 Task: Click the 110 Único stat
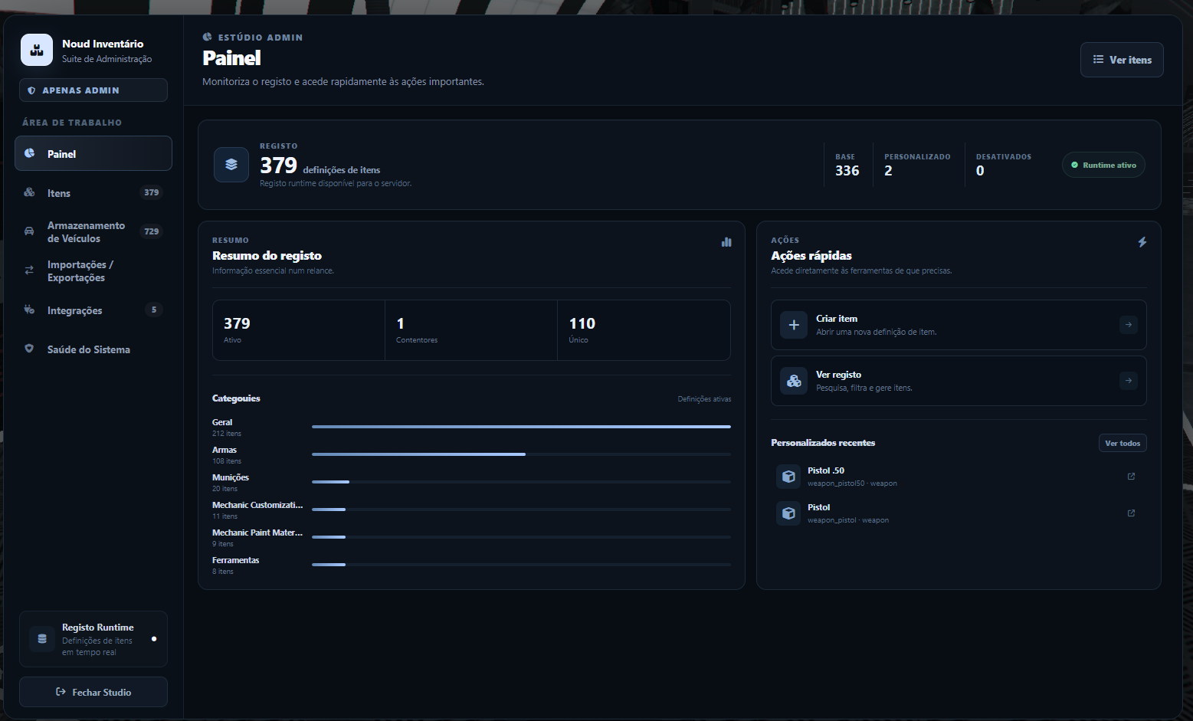(x=644, y=330)
